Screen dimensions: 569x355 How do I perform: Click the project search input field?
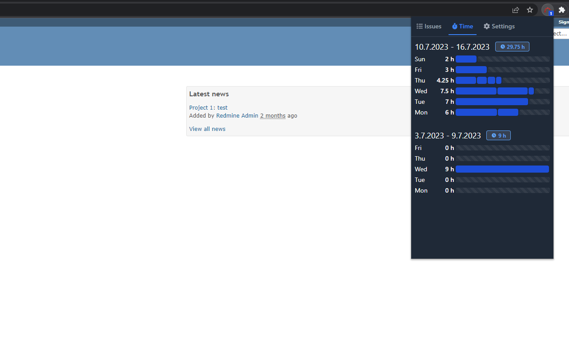(561, 33)
